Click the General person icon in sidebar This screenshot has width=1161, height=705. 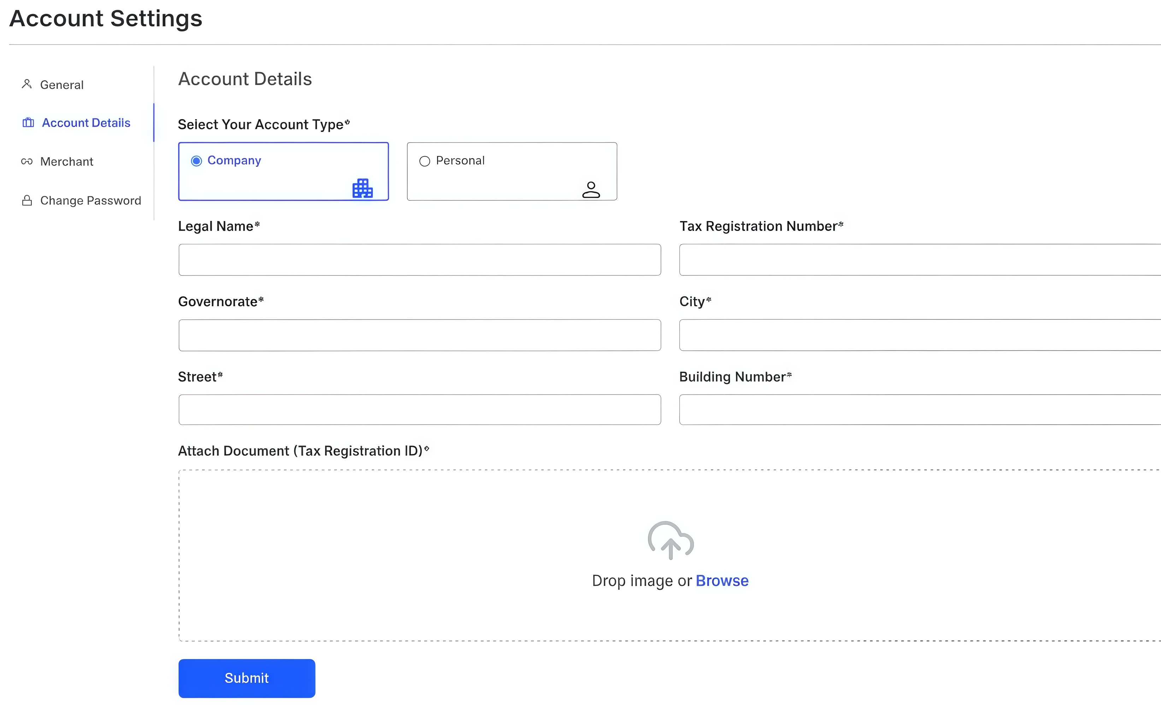point(27,84)
